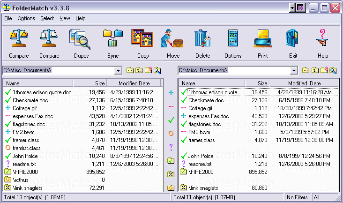
Task: Toggle the green checkmark filter in center column
Action: tap(171, 120)
